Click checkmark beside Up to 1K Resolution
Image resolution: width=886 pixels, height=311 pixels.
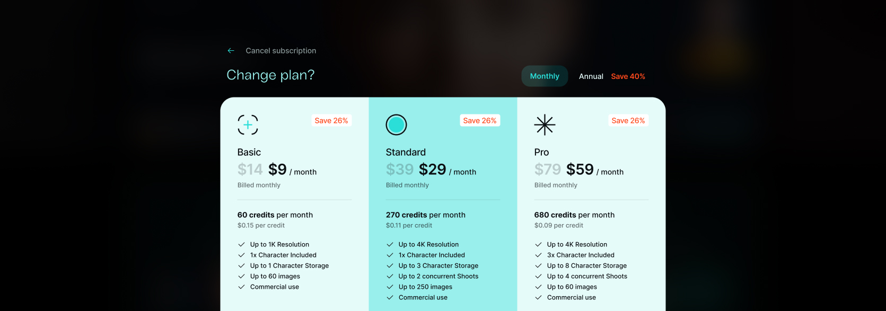coord(241,244)
